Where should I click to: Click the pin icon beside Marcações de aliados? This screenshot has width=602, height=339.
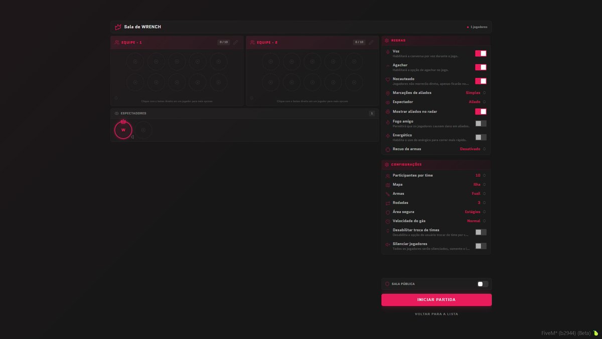click(x=388, y=93)
